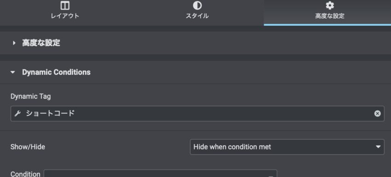The height and width of the screenshot is (177, 391).
Task: Expand the 高度な設定 section with its arrow
Action: point(14,43)
